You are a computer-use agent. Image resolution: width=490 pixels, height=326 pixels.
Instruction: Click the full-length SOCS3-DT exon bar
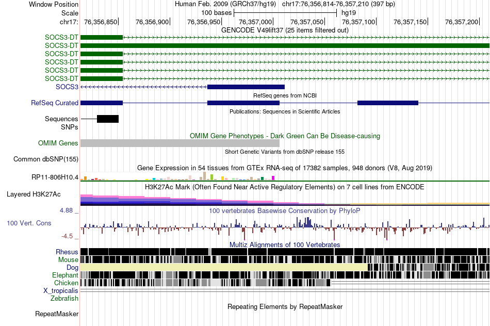click(x=285, y=45)
